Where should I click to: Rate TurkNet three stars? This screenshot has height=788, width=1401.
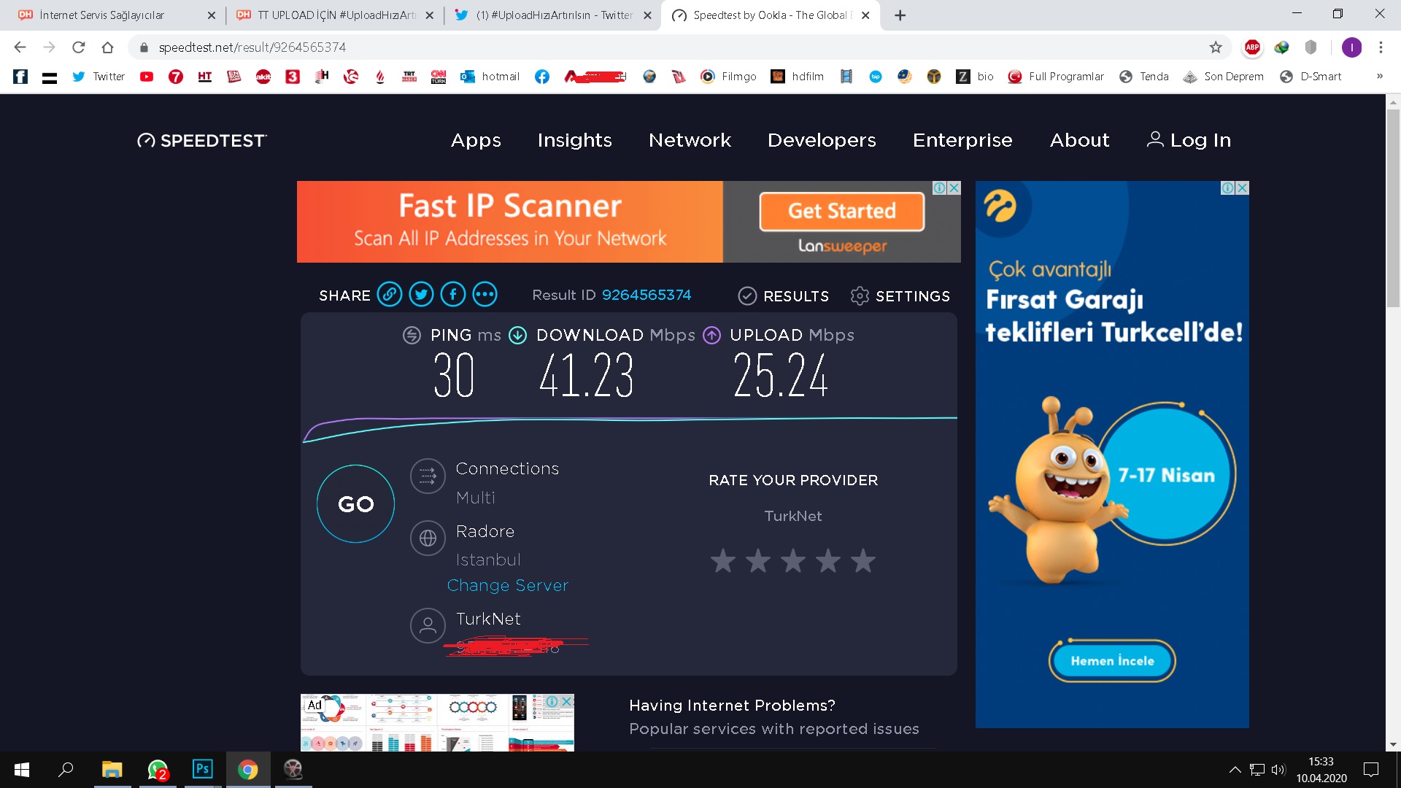[793, 560]
